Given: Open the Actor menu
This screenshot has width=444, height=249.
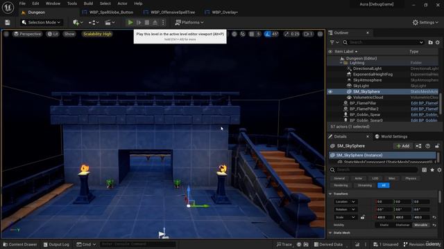Looking at the screenshot, I should (x=122, y=3).
